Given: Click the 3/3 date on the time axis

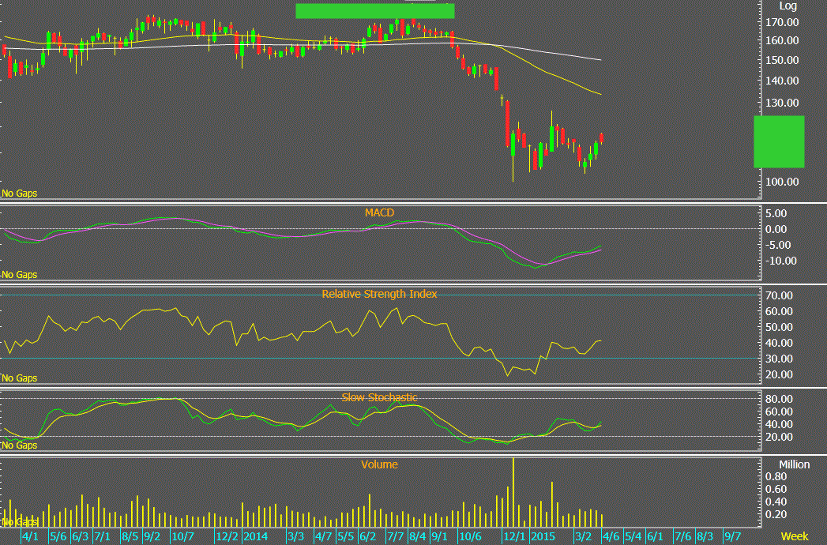Looking at the screenshot, I should point(296,536).
